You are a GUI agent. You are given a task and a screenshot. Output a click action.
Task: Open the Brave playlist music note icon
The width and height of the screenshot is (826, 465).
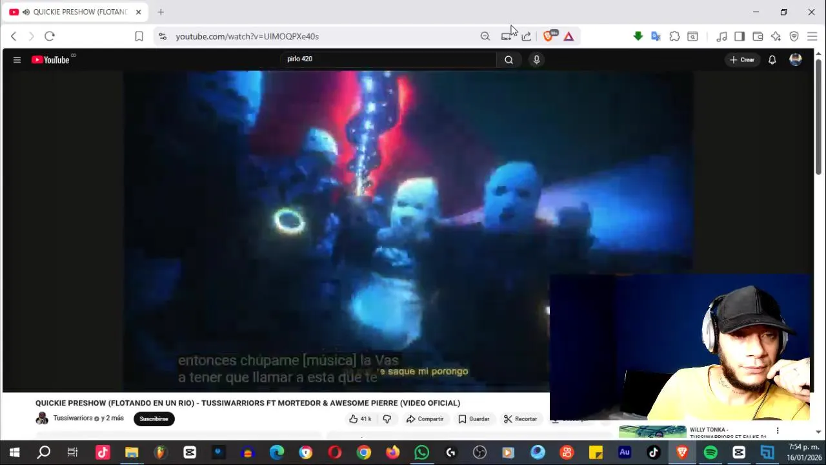click(x=722, y=36)
